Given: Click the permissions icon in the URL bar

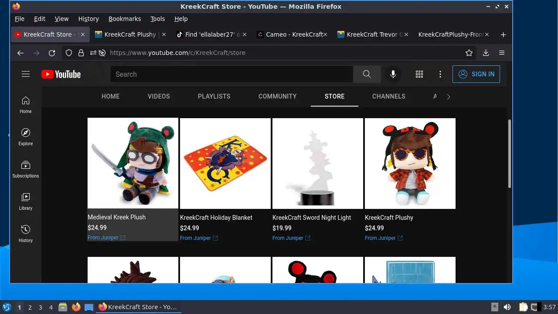Looking at the screenshot, I should (x=93, y=53).
